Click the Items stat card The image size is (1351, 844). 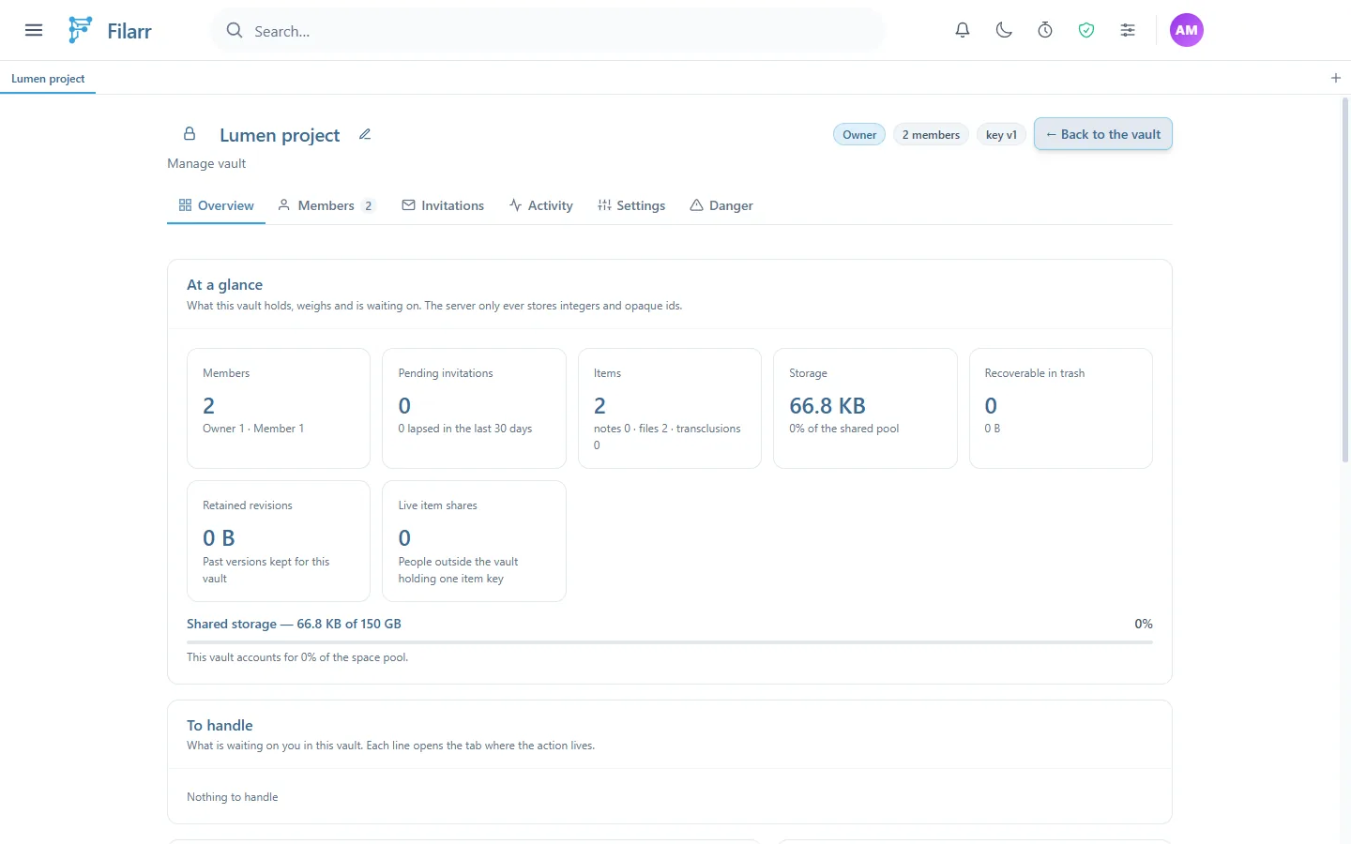(x=670, y=408)
